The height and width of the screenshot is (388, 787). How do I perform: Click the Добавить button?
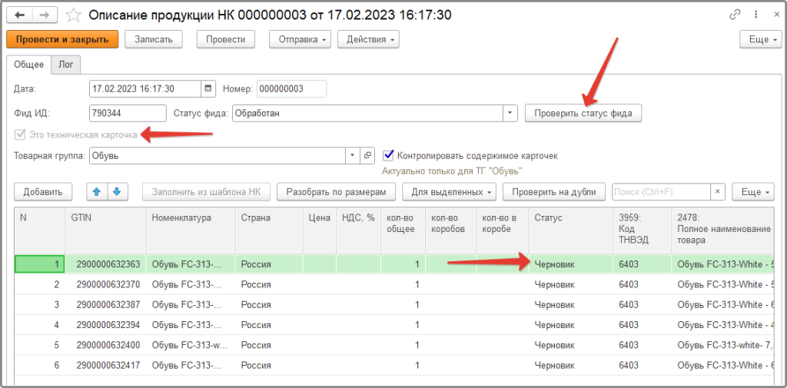click(43, 191)
